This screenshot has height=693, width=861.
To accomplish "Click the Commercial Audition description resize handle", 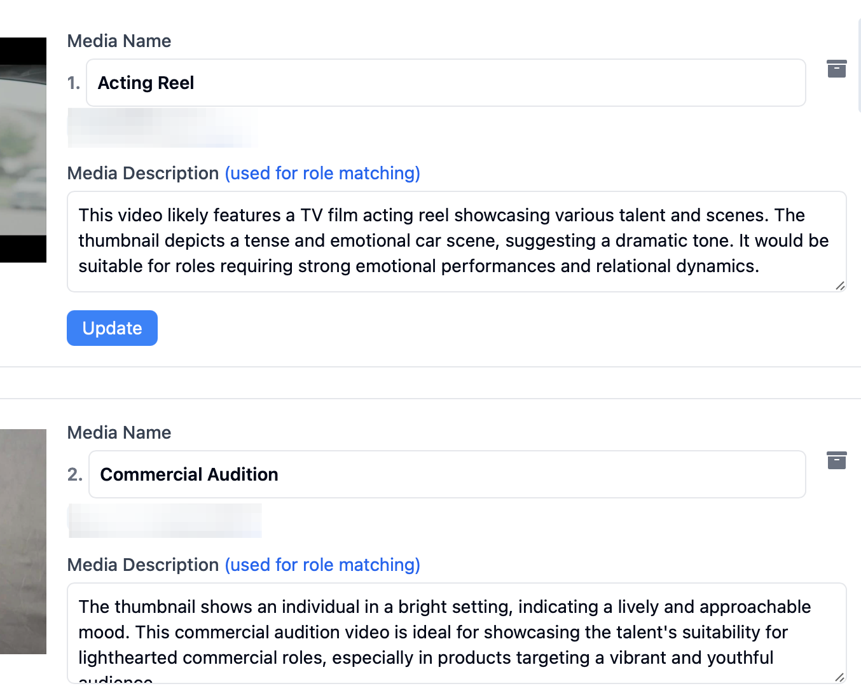I will pos(839,677).
